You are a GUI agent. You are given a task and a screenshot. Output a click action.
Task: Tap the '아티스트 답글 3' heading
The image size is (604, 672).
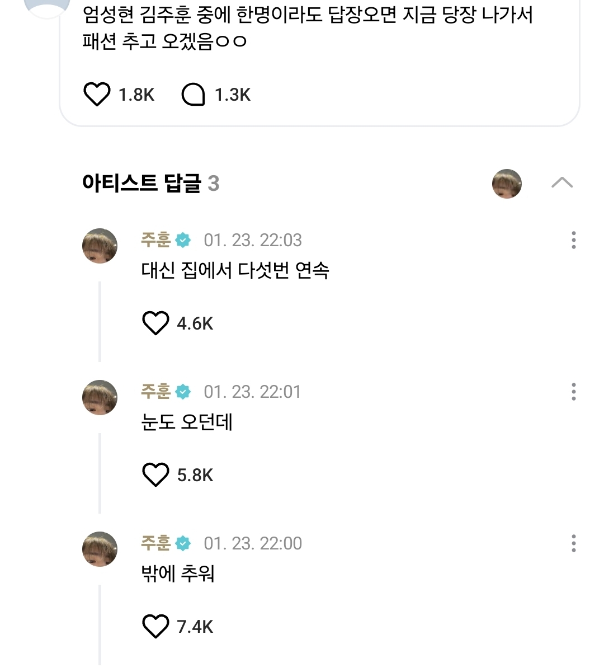click(150, 184)
